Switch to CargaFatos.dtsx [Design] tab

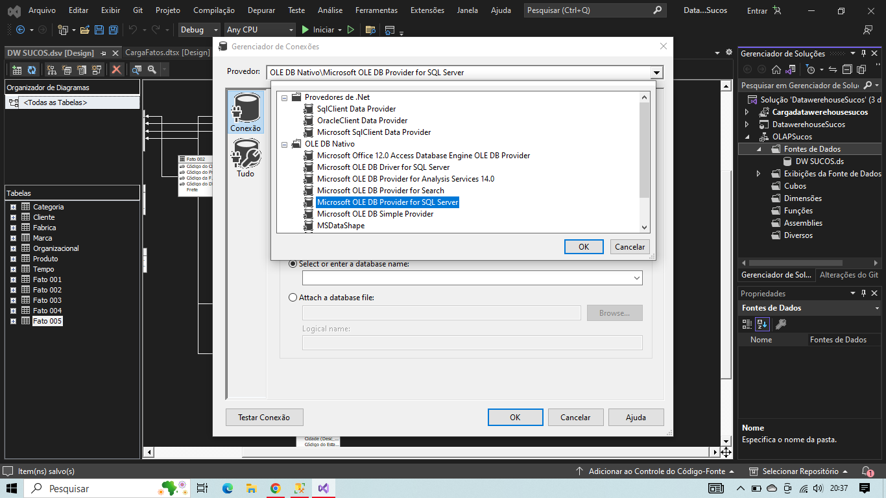[167, 53]
